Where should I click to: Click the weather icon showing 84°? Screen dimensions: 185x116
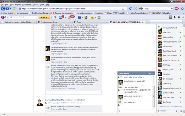tap(71, 17)
